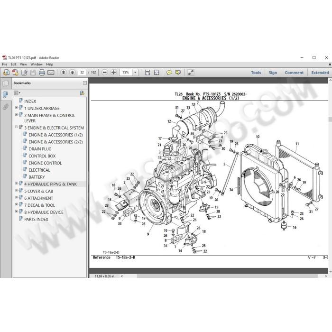The height and width of the screenshot is (332, 332).
Task: Expand the 2 MAIN FRAME & CONTROL LEVER bookmark
Action: point(16,114)
